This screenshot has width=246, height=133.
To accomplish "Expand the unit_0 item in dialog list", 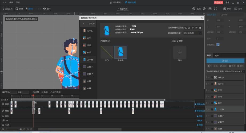I will (x=84, y=24).
